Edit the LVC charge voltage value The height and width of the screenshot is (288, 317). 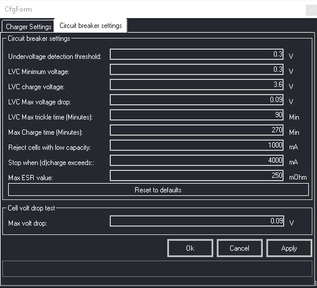197,85
